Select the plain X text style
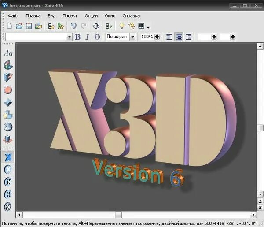The width and height of the screenshot is (264, 227). tap(8, 157)
